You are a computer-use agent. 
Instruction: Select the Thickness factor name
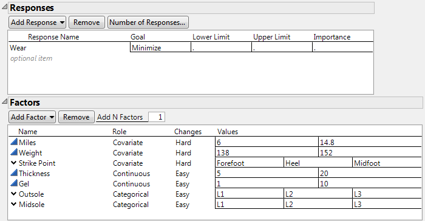coord(35,173)
